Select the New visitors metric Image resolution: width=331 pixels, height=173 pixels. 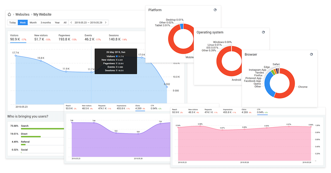[x=43, y=37]
